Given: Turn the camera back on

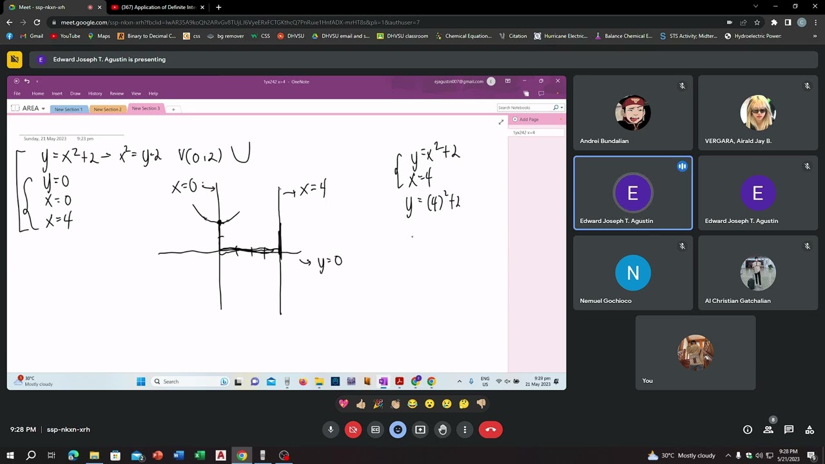Looking at the screenshot, I should pos(353,430).
